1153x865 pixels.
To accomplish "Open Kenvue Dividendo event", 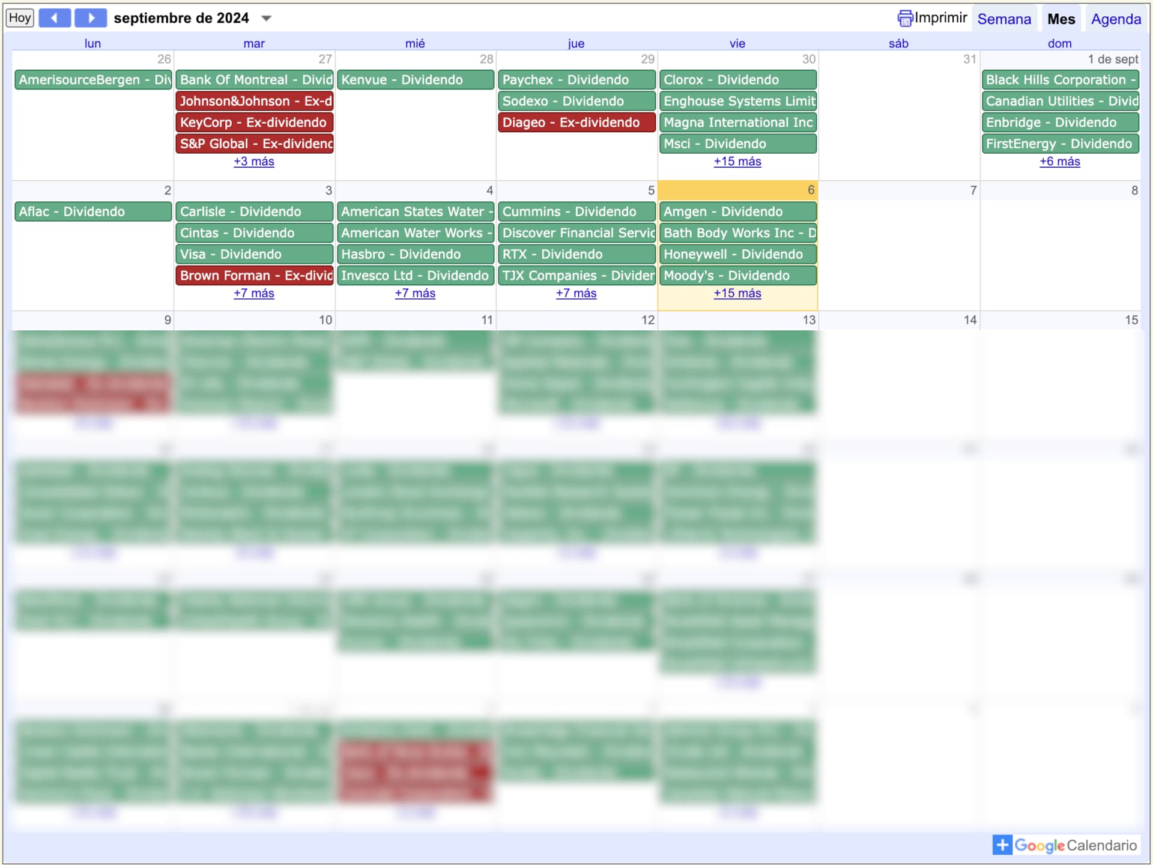I will pyautogui.click(x=416, y=80).
